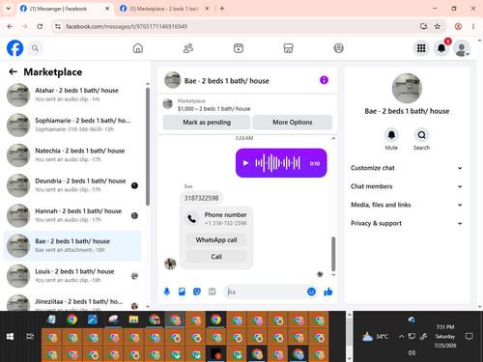Focus the Aa message input field
Image resolution: width=483 pixels, height=362 pixels.
tap(266, 292)
